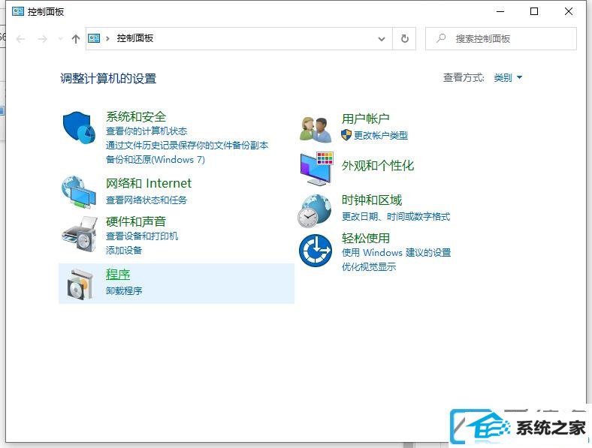Viewport: 592px width, 448px height.
Task: Open the Ease of Access icon
Action: 316,251
